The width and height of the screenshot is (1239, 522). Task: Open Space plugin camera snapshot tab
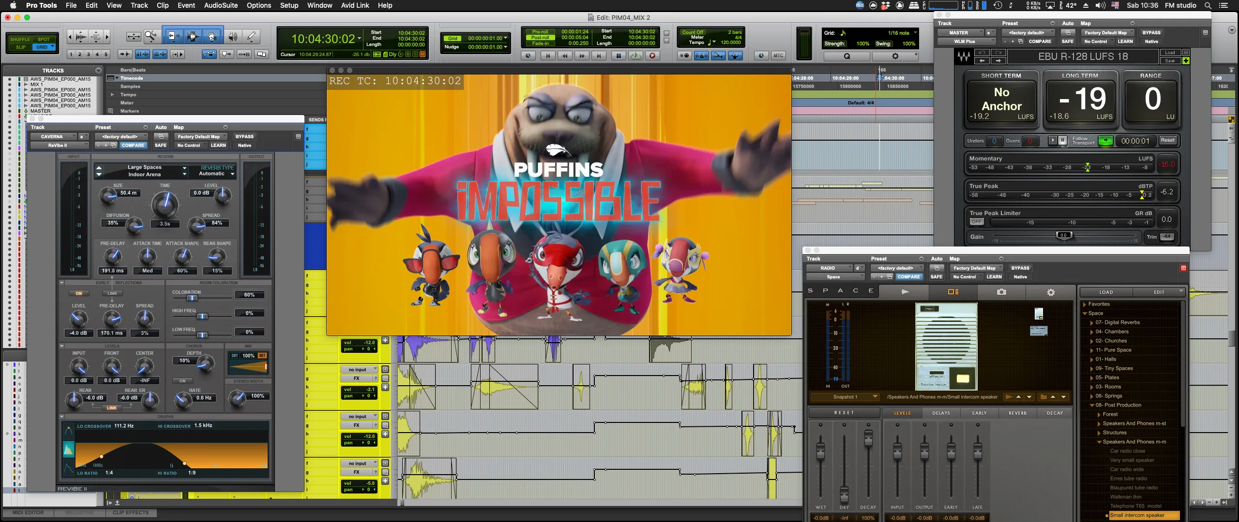click(x=1001, y=292)
